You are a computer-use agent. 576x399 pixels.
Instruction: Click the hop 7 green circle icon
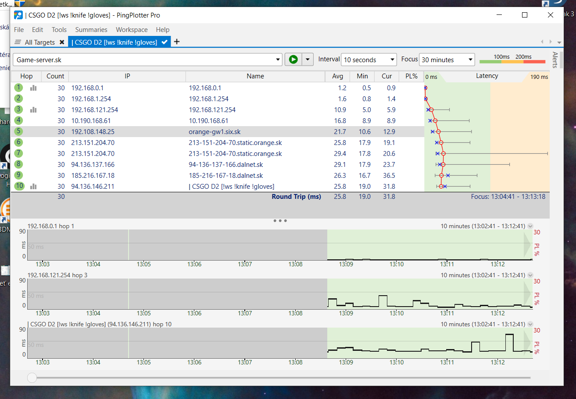point(18,153)
